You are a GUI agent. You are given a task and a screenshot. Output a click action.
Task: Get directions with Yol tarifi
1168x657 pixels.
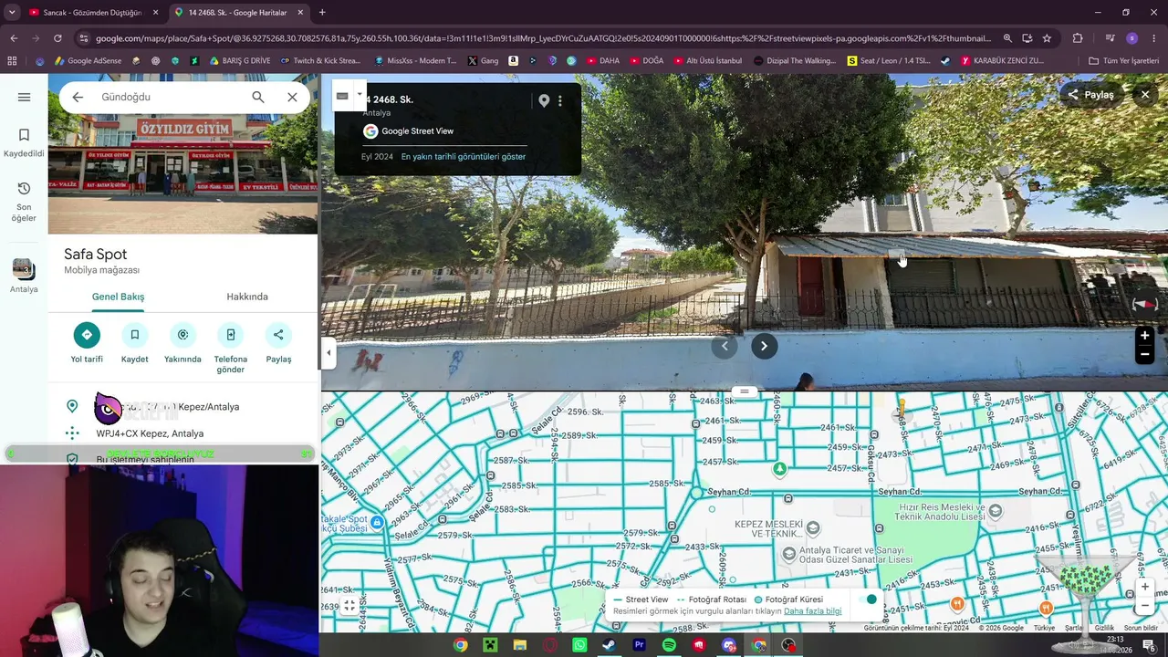click(x=87, y=343)
